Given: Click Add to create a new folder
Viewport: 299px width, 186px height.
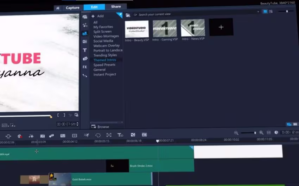Looking at the screenshot, I should point(97,16).
